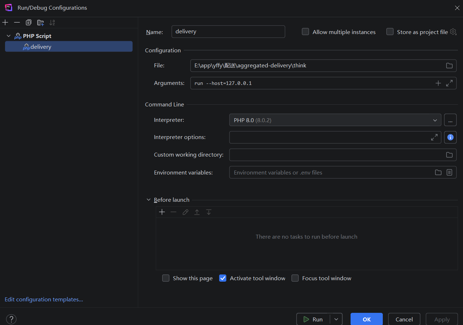The image size is (463, 325).
Task: Collapse the Before launch section
Action: [149, 200]
